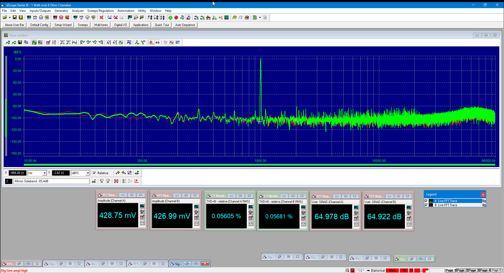504x273 pixels.
Task: Click the red peak marker icon after Sigma
Action: (x=136, y=181)
